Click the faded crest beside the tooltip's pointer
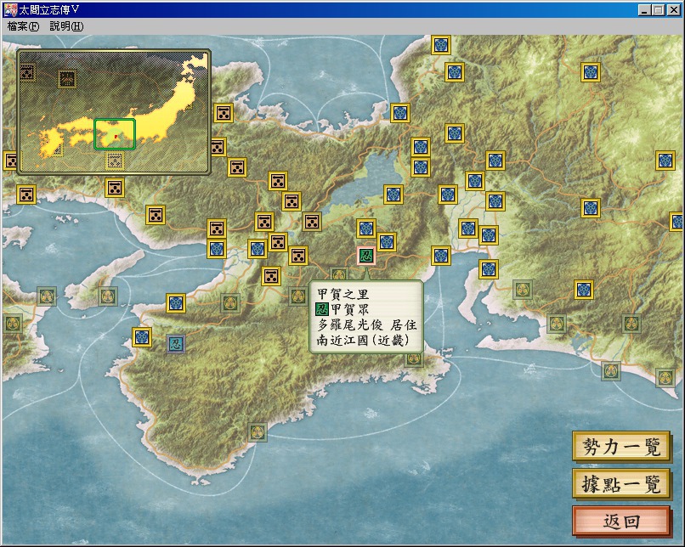The image size is (685, 547). pyautogui.click(x=339, y=274)
